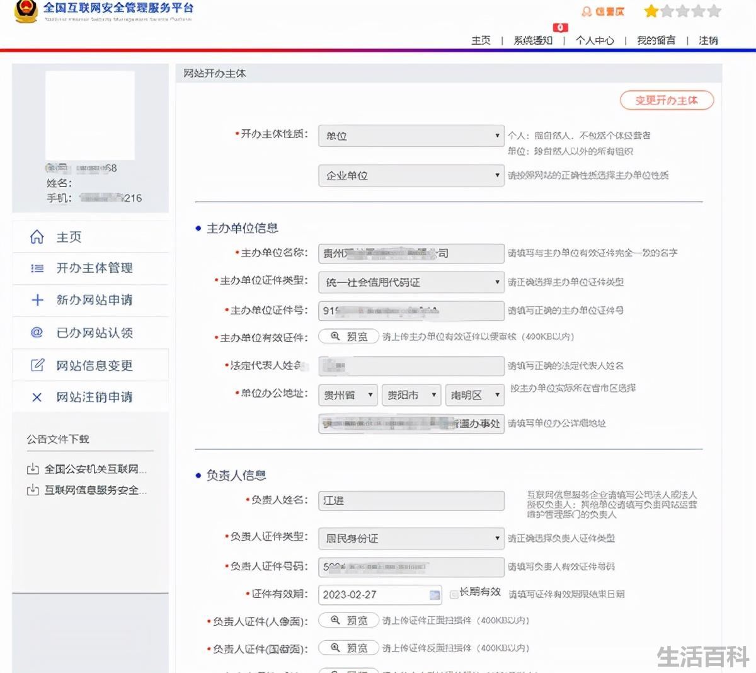Click the 主办单位信息 section heading
756x673 pixels.
[x=242, y=228]
